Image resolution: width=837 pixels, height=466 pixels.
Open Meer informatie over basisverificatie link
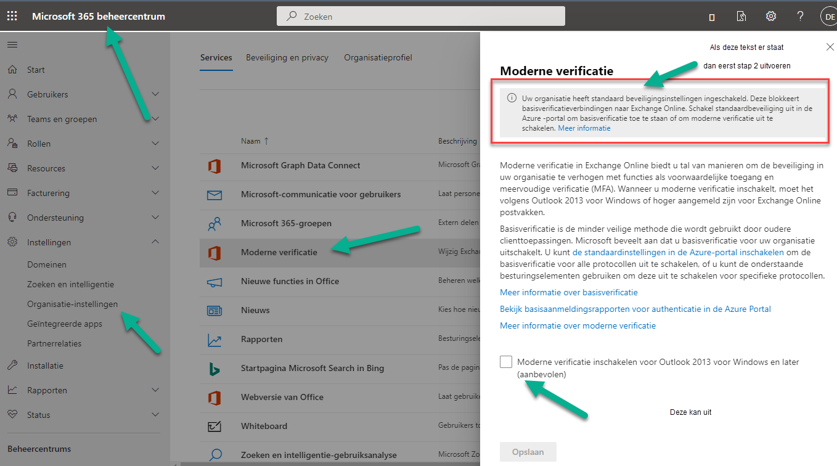click(x=569, y=292)
